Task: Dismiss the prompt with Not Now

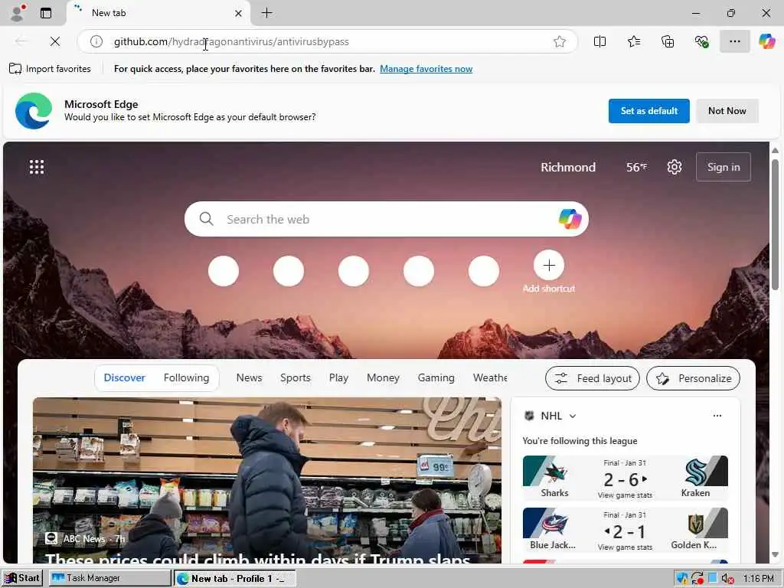Action: click(727, 111)
